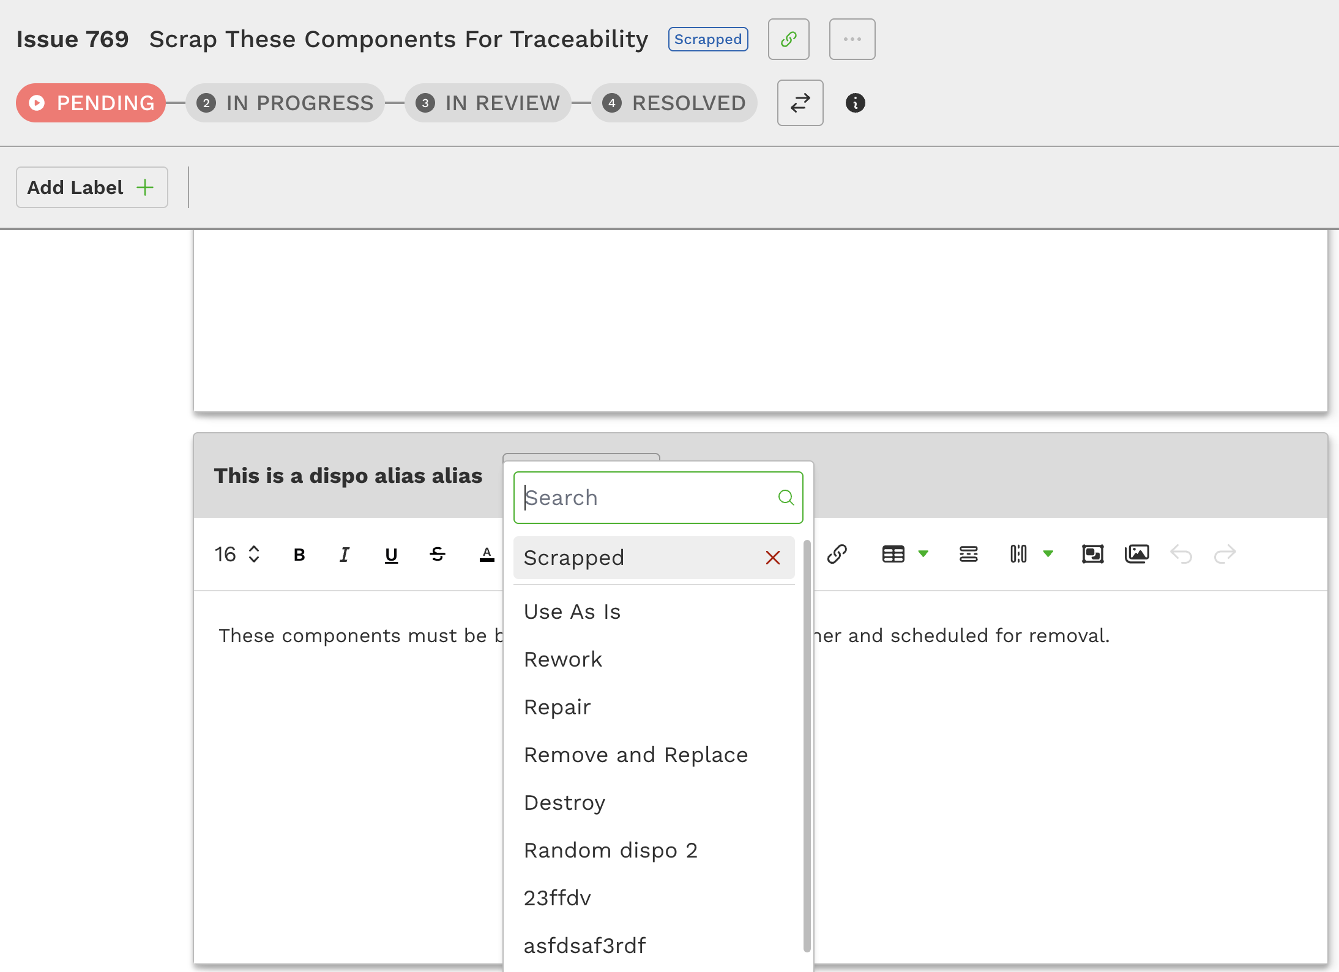The height and width of the screenshot is (972, 1339).
Task: Click the insert hyperlink icon
Action: (x=837, y=555)
